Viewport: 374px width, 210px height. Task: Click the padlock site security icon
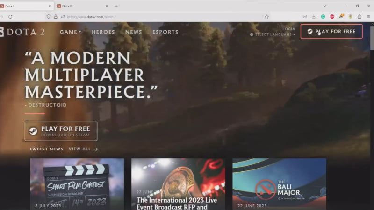[56, 17]
